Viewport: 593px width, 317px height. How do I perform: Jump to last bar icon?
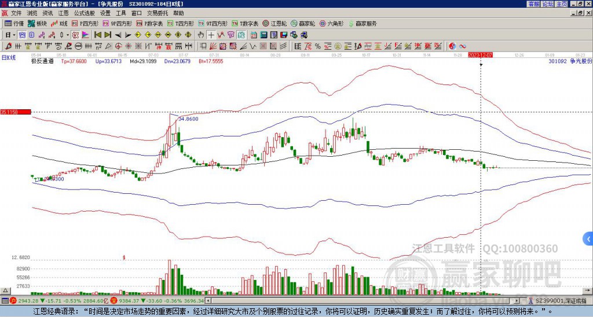(108, 35)
